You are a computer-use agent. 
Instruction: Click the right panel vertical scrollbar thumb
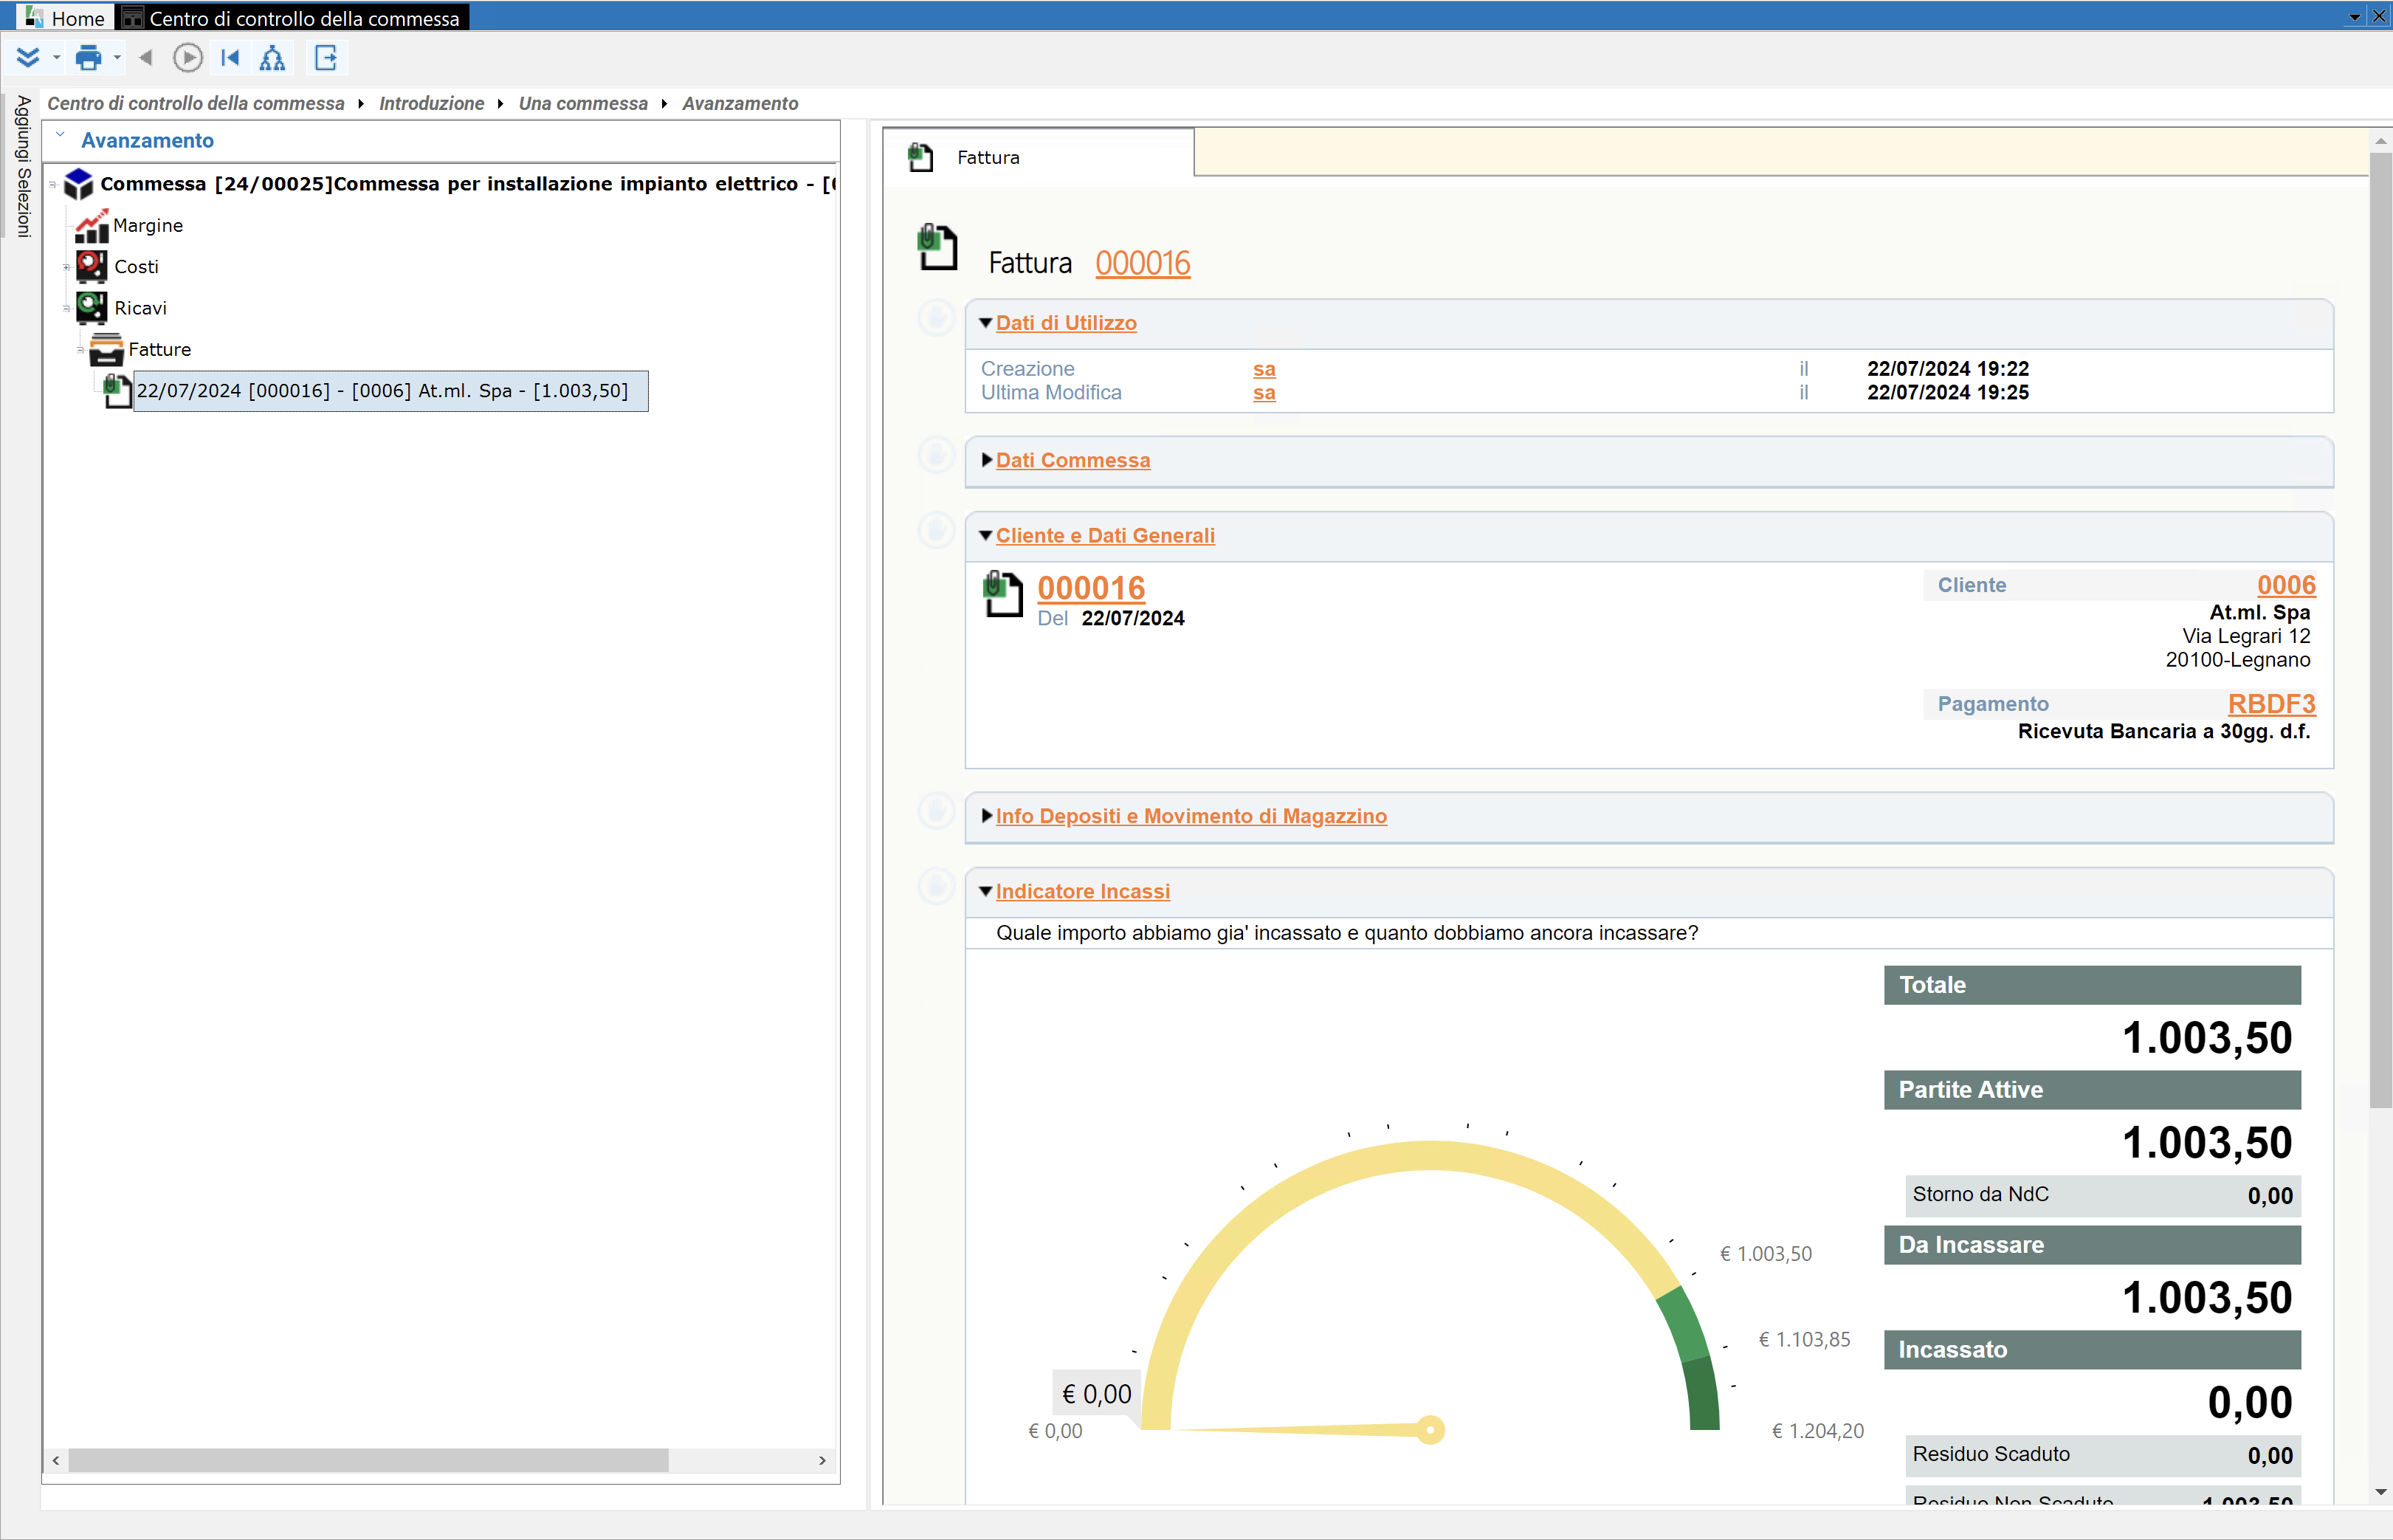point(2381,629)
